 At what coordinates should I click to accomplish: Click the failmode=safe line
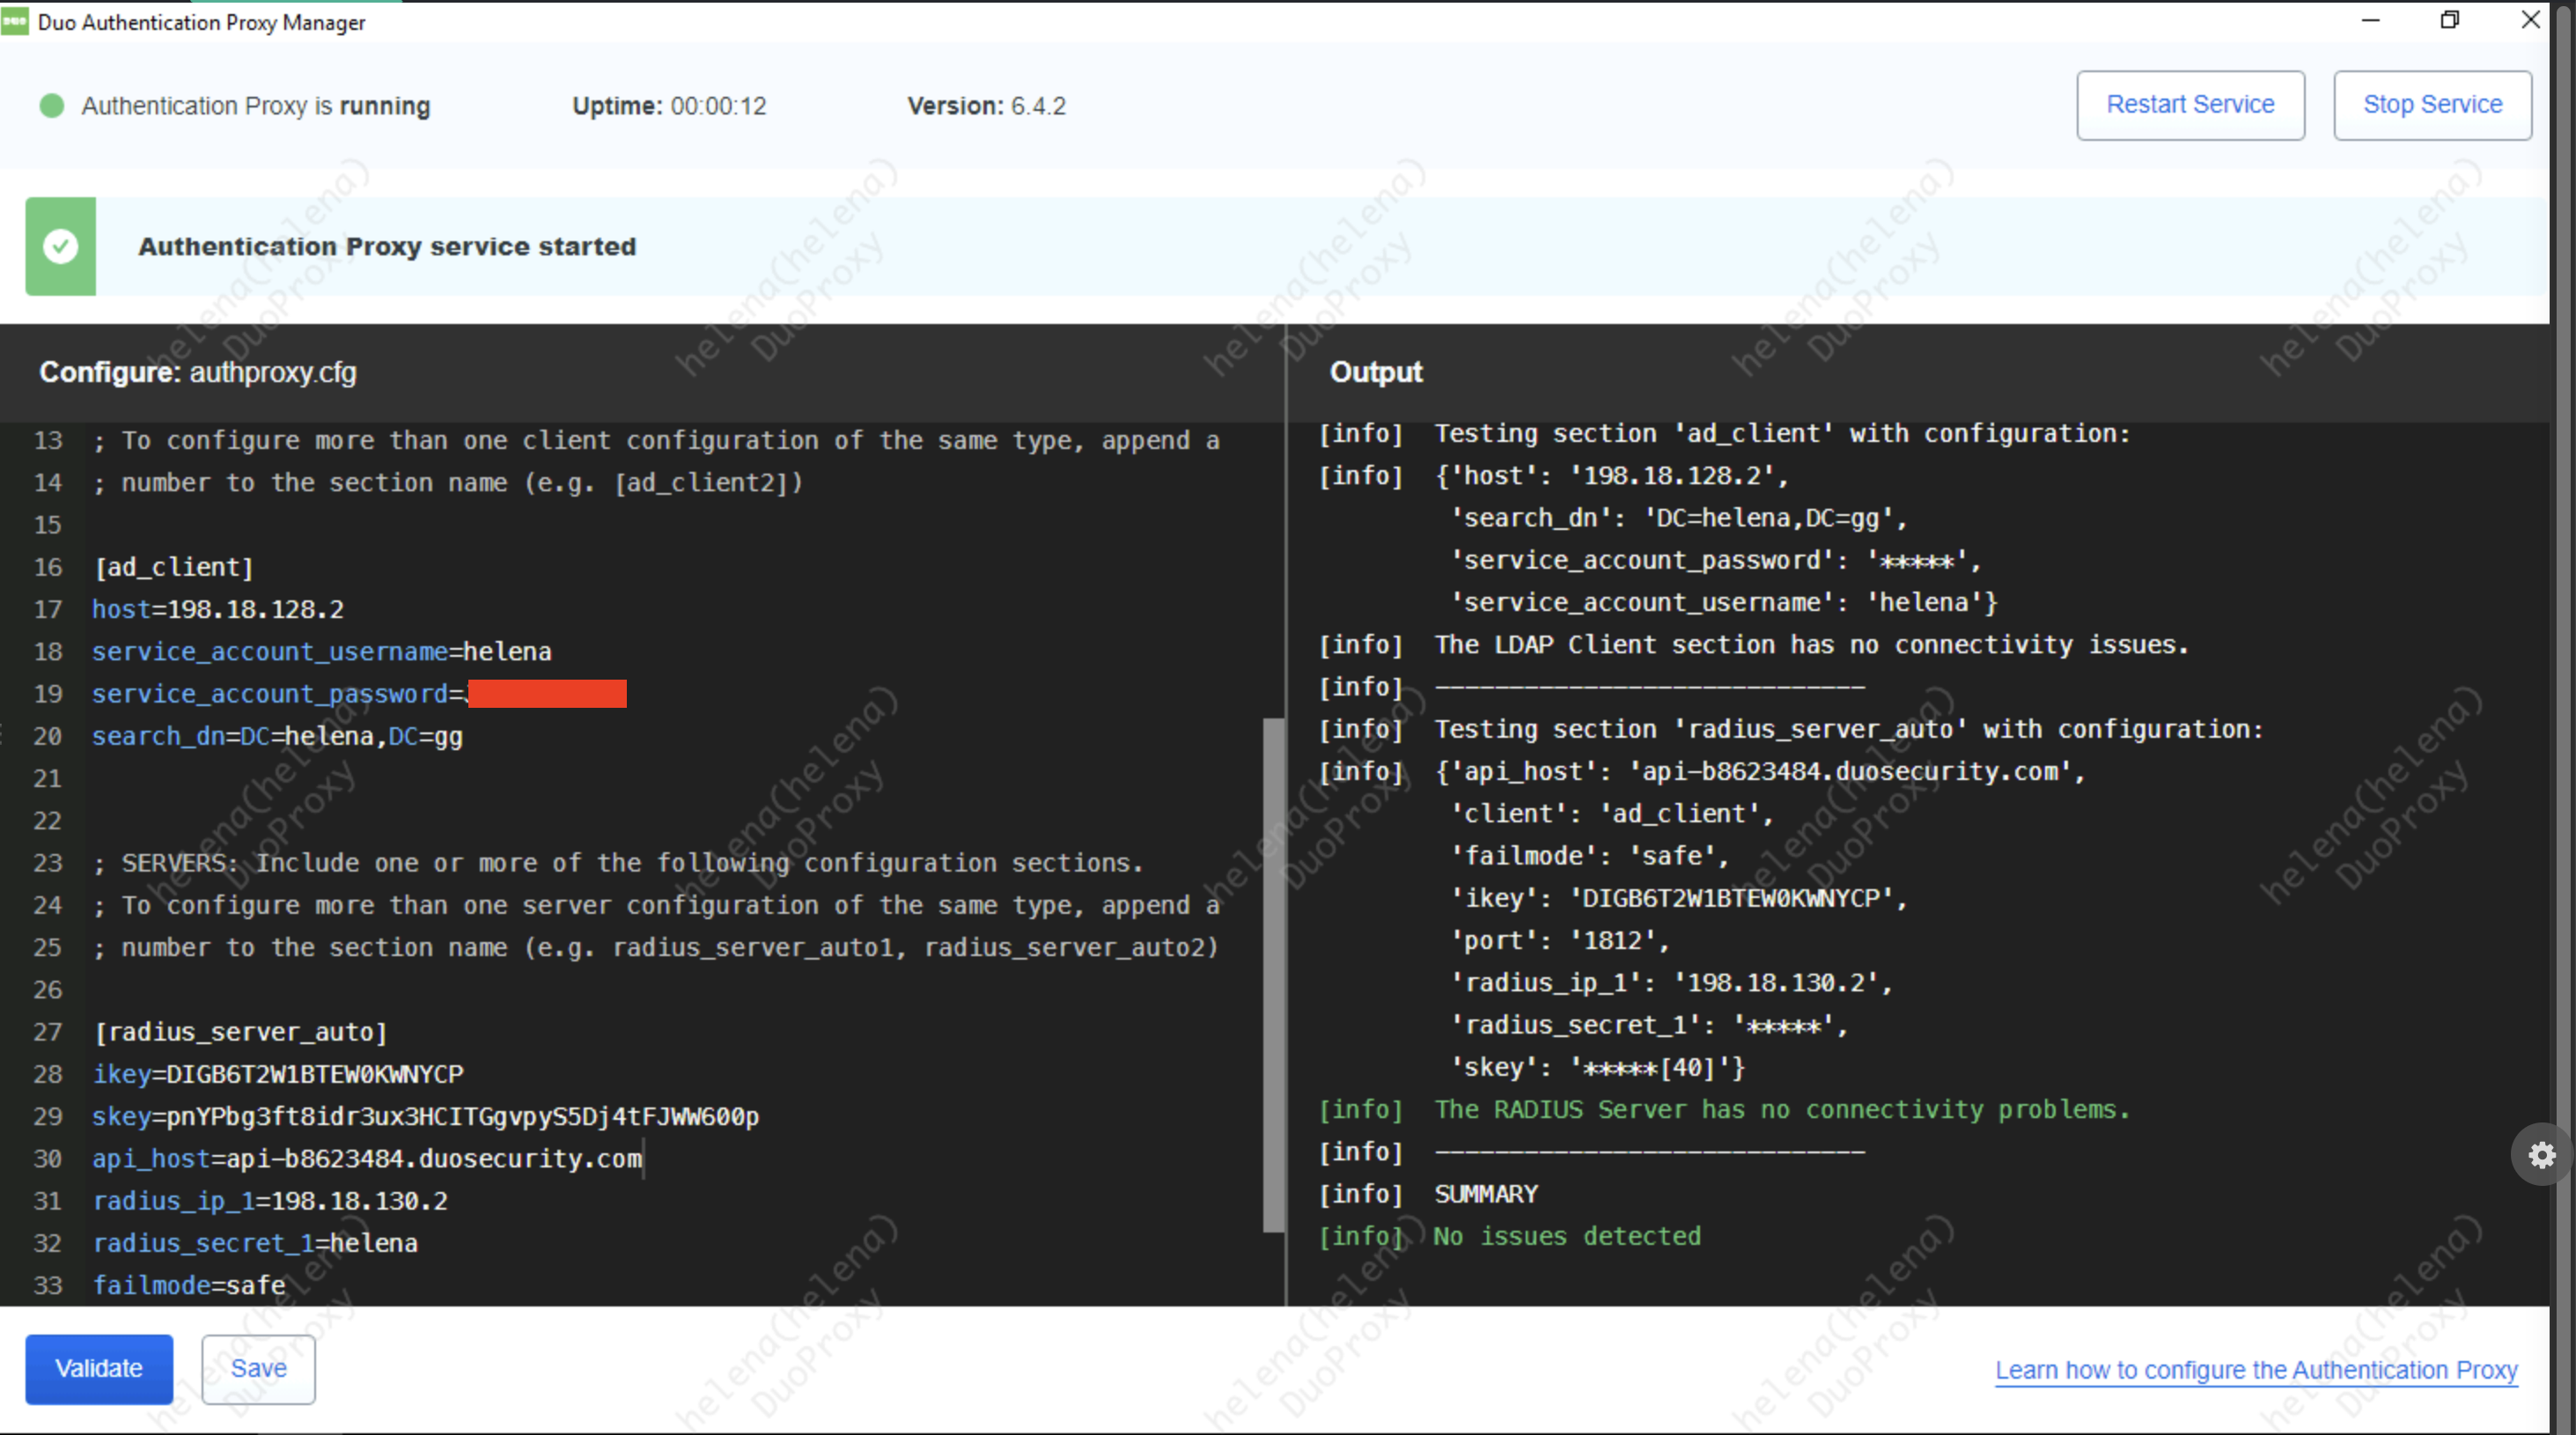coord(189,1284)
